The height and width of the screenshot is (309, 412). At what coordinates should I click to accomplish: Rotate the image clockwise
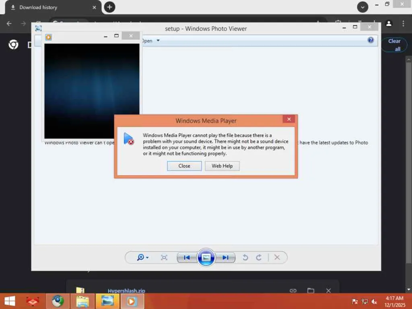tap(259, 257)
